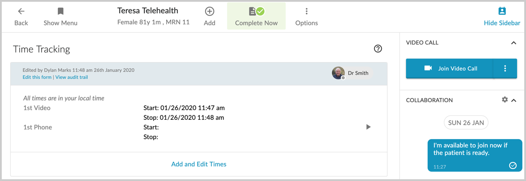Expand the time entry triangle arrow
526x181 pixels.
(368, 127)
